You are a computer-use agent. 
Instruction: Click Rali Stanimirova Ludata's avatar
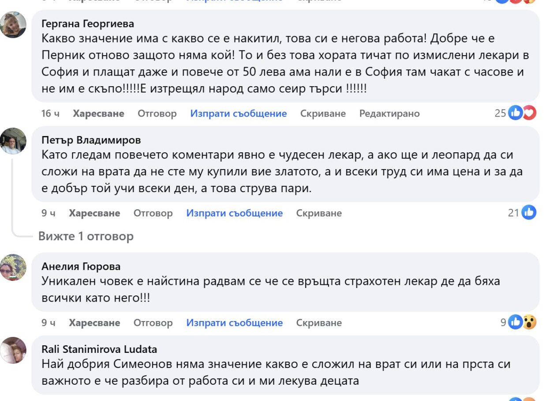(x=13, y=350)
